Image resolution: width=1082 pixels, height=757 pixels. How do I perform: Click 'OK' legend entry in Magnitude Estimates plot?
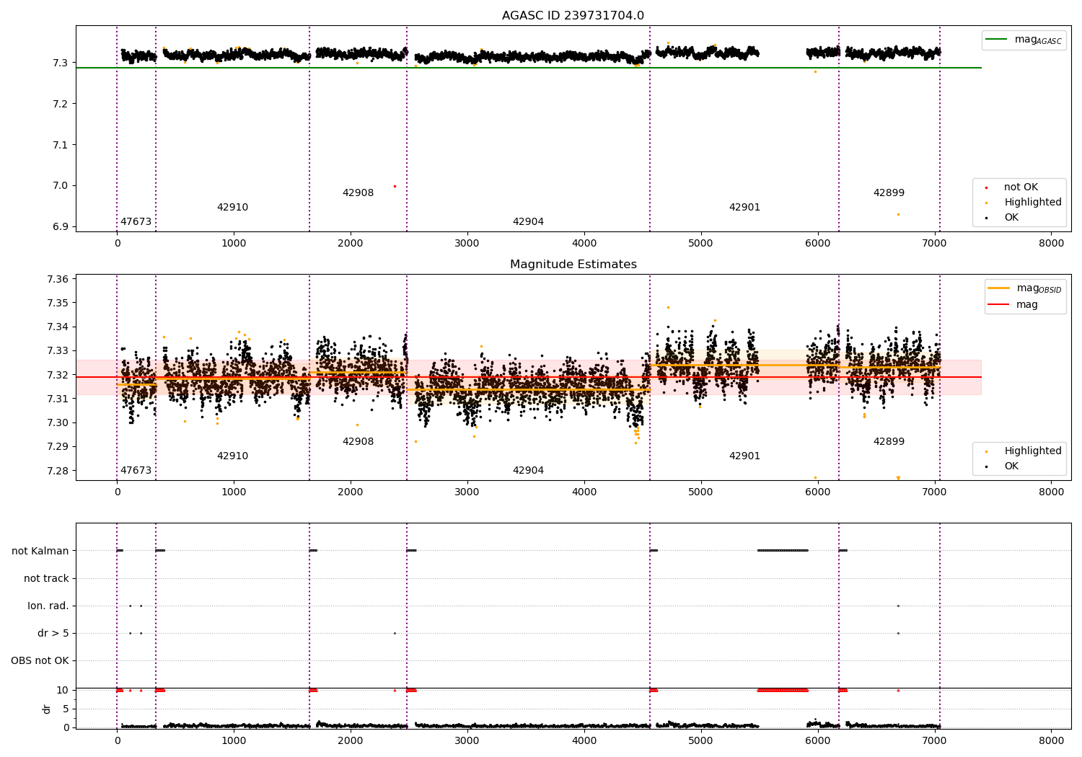point(1011,466)
